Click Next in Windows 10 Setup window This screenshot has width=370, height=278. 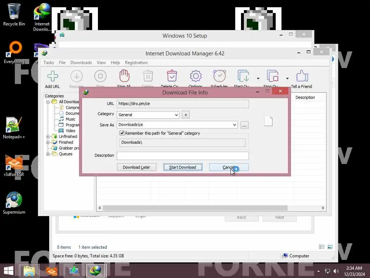tap(280, 217)
